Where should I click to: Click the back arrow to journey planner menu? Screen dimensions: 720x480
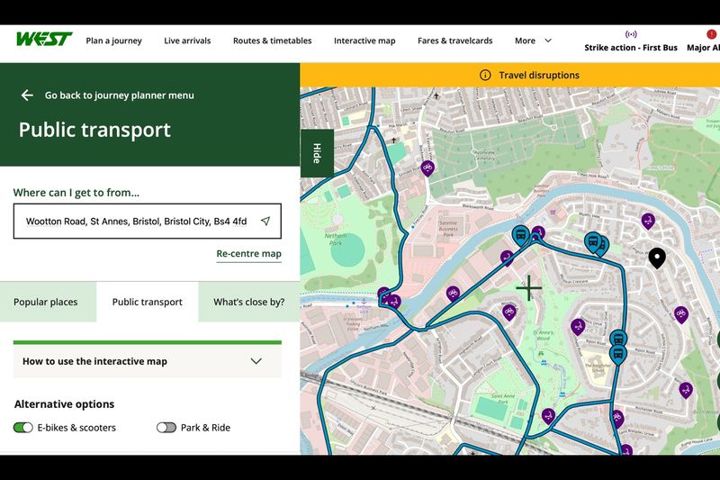(27, 95)
